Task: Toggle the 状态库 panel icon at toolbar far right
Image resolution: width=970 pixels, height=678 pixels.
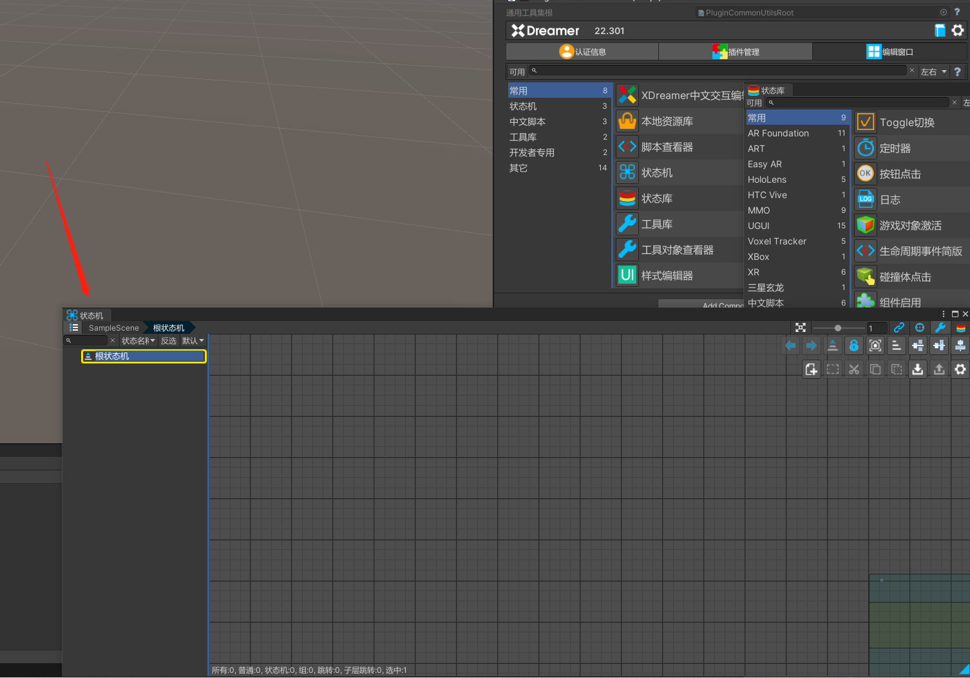Action: point(961,327)
